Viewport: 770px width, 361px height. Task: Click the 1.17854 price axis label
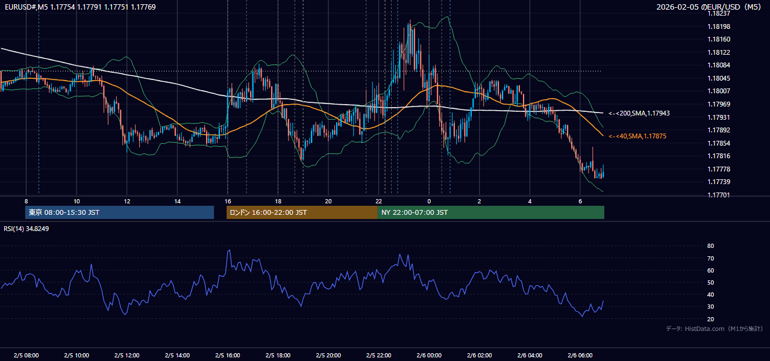719,143
